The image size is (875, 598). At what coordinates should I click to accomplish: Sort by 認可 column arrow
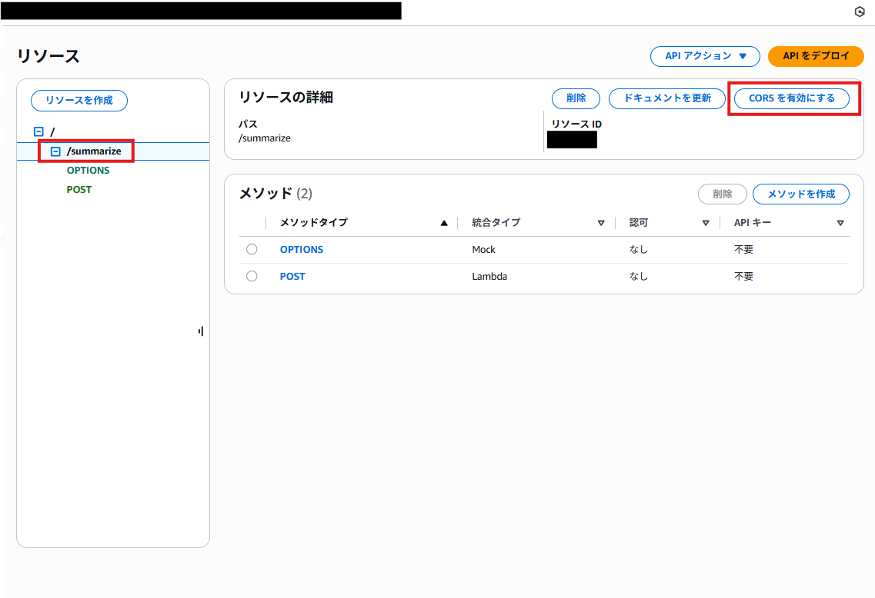click(706, 223)
